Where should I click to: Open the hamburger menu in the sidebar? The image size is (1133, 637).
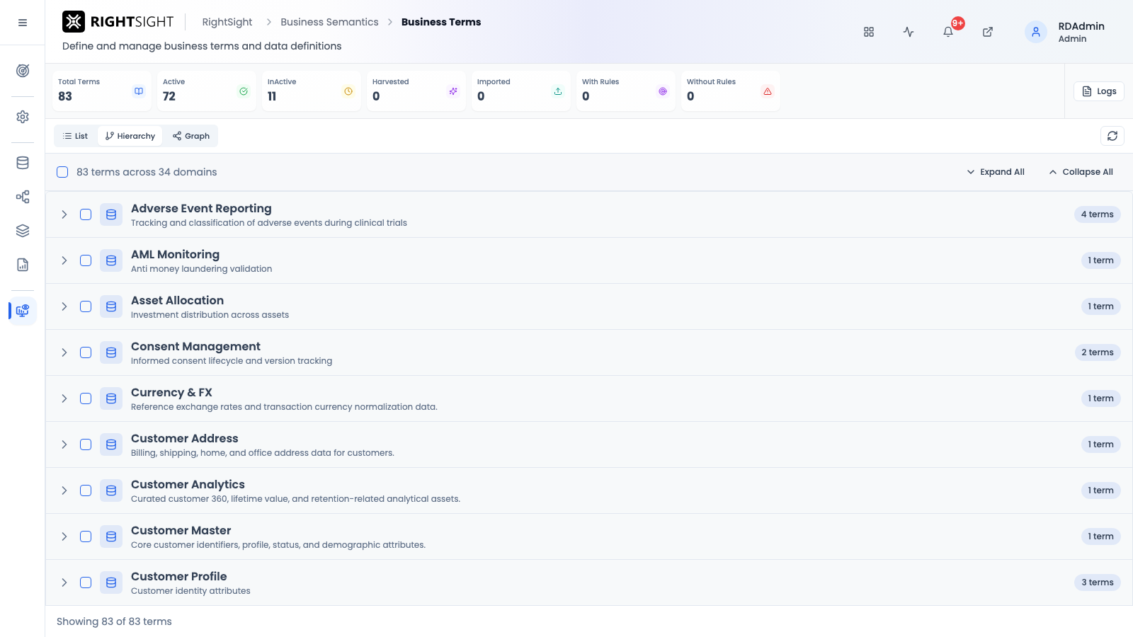[23, 23]
